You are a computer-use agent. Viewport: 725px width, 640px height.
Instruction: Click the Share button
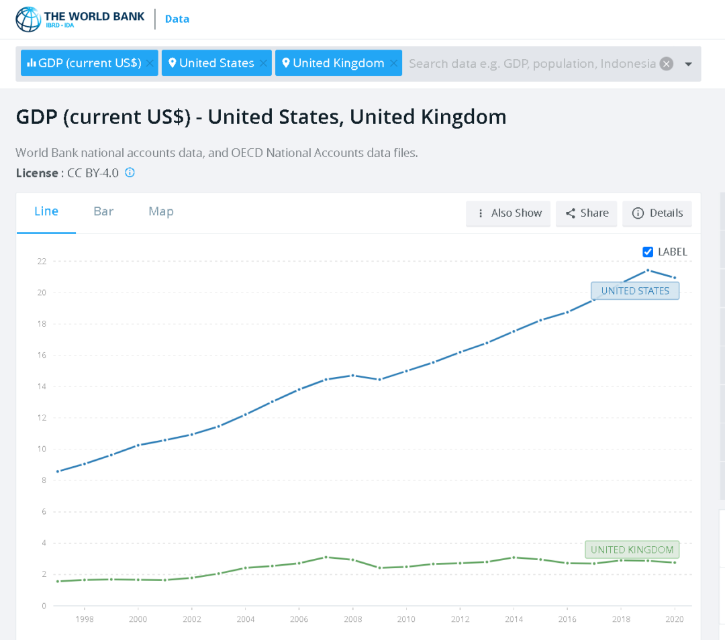click(x=587, y=213)
